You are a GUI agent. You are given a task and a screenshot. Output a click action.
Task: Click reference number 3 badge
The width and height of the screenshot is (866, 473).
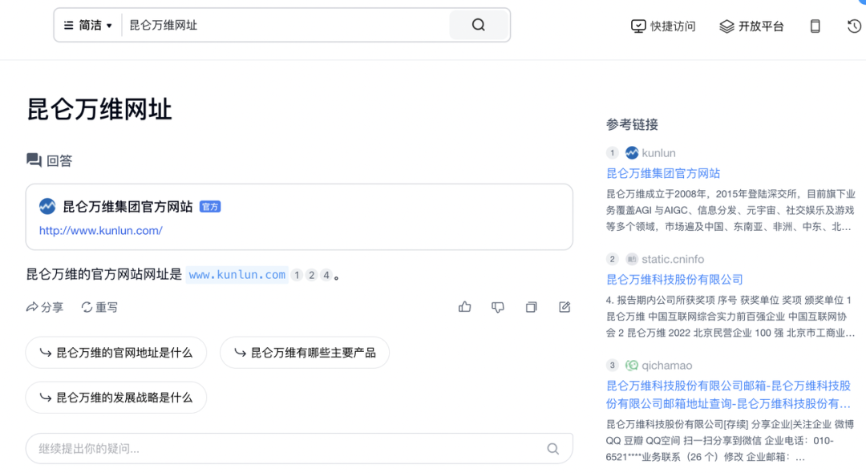coord(612,366)
